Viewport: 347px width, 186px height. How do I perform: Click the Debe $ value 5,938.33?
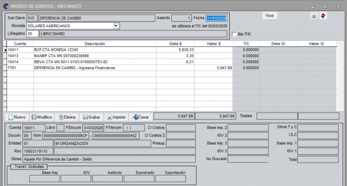[186, 50]
